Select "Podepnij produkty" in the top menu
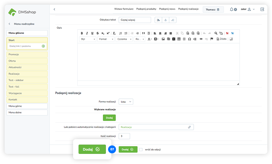The image size is (272, 164). click(x=146, y=9)
